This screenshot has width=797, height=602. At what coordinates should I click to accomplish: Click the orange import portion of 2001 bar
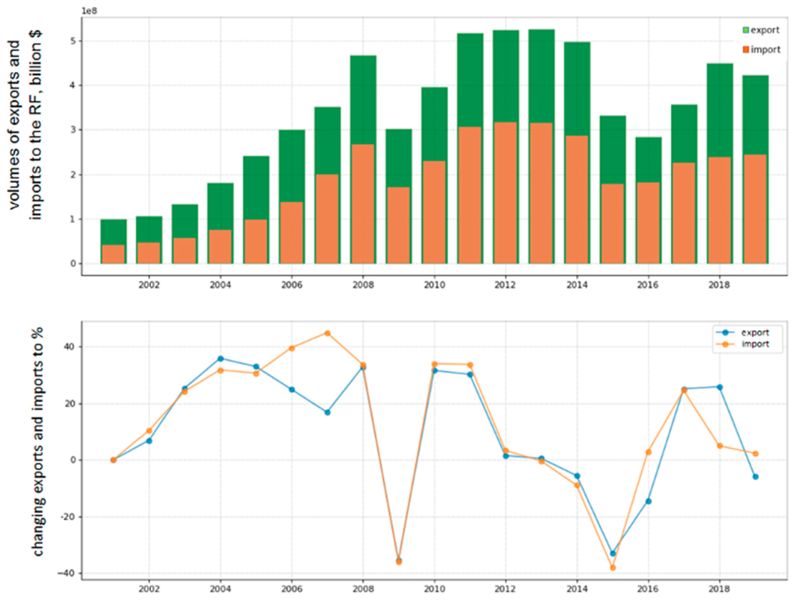[114, 254]
